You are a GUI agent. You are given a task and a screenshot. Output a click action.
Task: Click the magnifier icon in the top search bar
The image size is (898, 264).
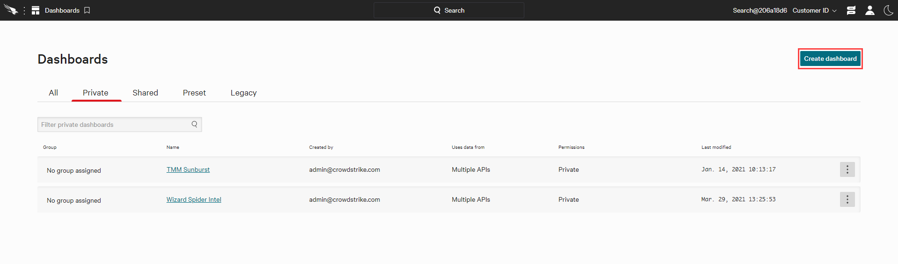pyautogui.click(x=437, y=10)
